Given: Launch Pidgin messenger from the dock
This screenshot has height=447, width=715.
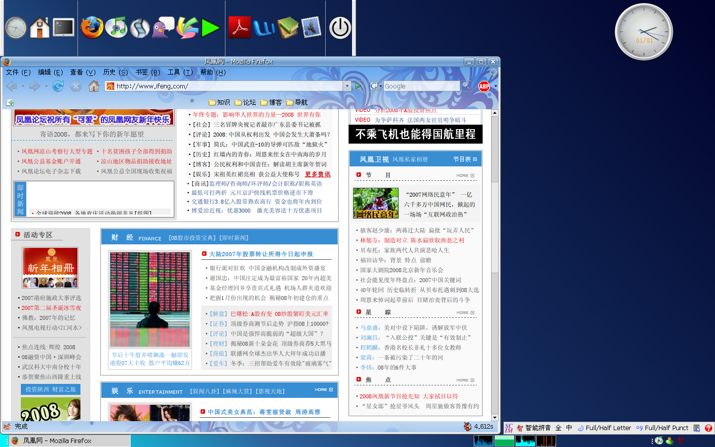Looking at the screenshot, I should click(x=163, y=27).
